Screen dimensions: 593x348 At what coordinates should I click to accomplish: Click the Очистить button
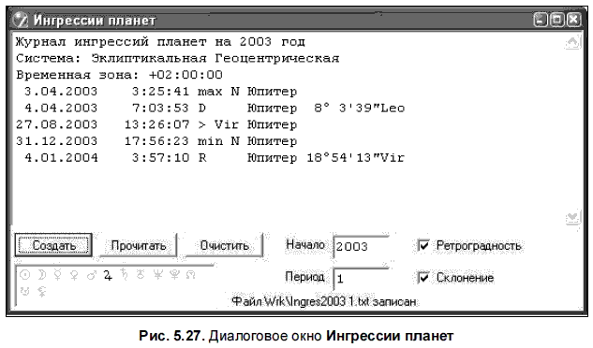tap(224, 245)
